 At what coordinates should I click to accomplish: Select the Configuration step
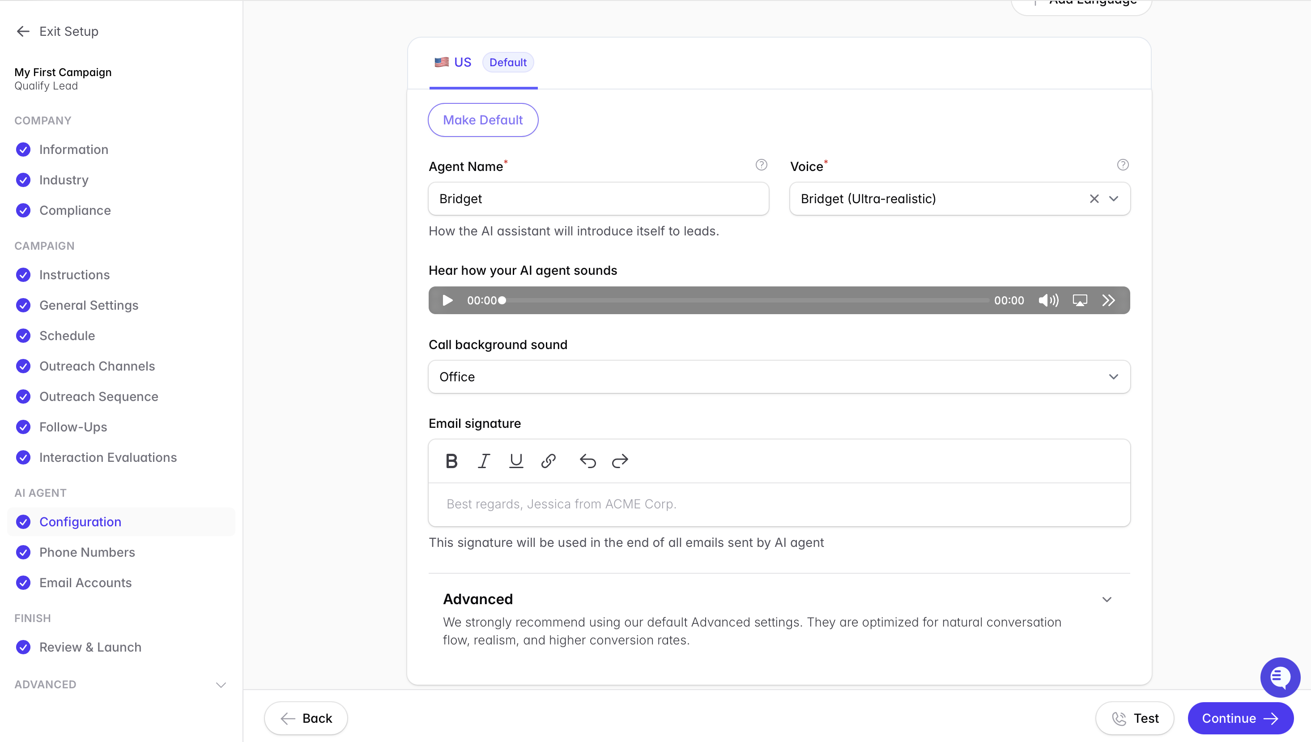[x=121, y=522]
